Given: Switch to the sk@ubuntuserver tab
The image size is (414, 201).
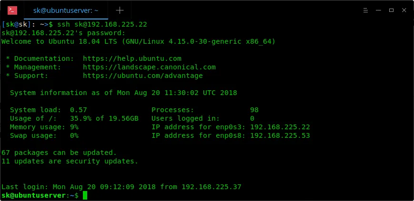Looking at the screenshot, I should point(66,10).
